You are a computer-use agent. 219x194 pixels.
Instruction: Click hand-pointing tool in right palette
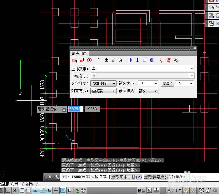coord(211,23)
